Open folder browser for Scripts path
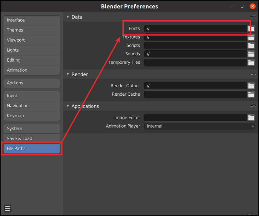 pos(251,45)
